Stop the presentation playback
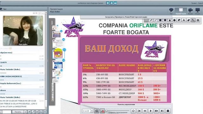 point(168,111)
